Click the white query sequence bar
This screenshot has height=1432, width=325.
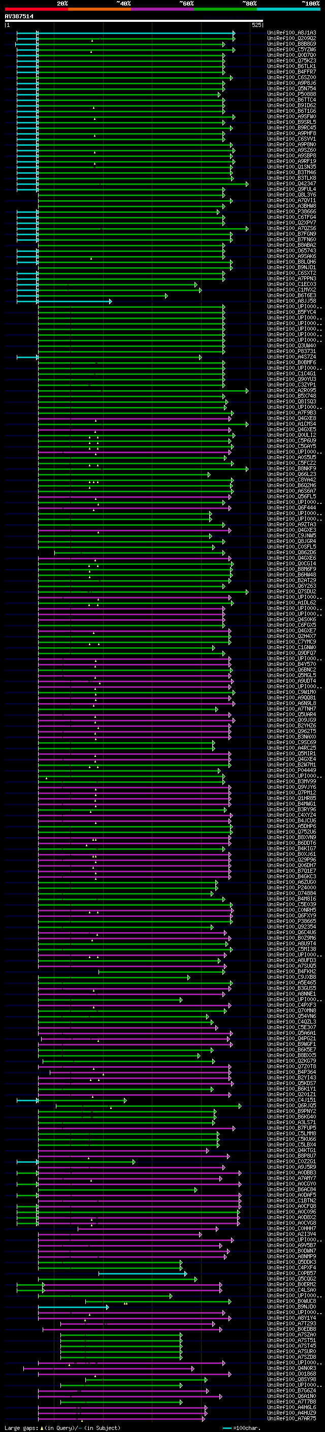134,21
